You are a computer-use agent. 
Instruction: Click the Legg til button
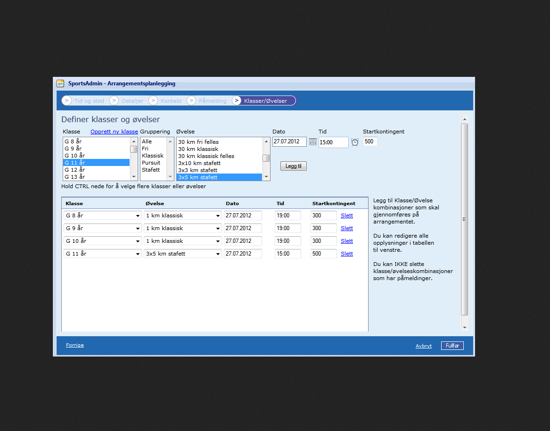[294, 166]
